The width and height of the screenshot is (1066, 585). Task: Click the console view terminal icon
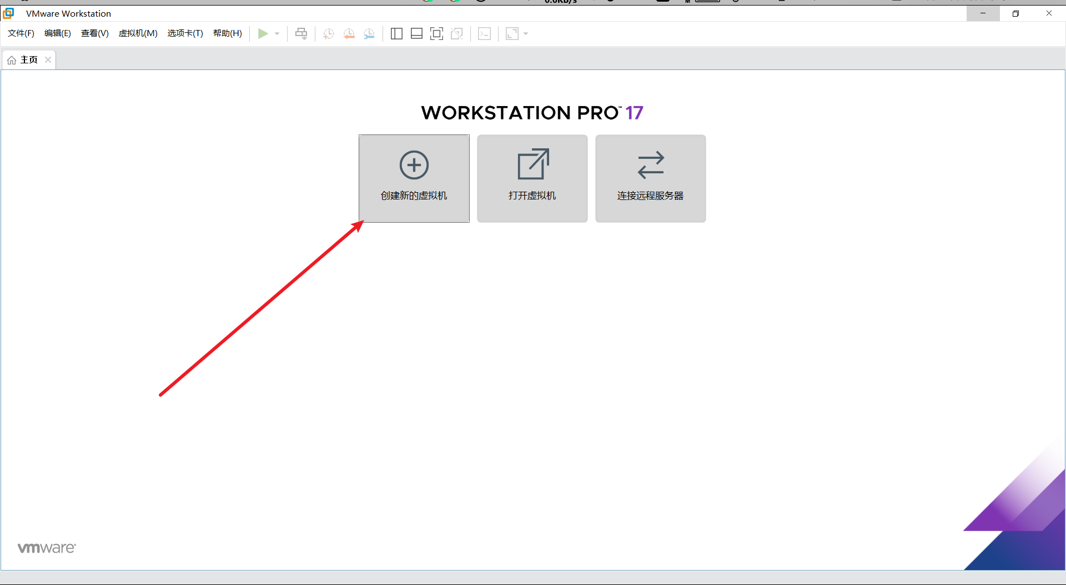[x=484, y=34]
